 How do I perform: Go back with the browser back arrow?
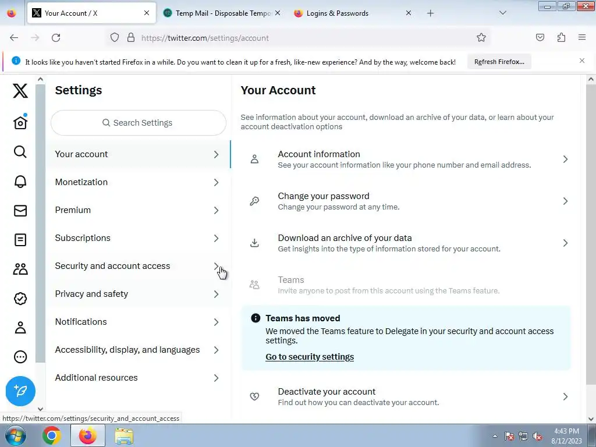(14, 38)
